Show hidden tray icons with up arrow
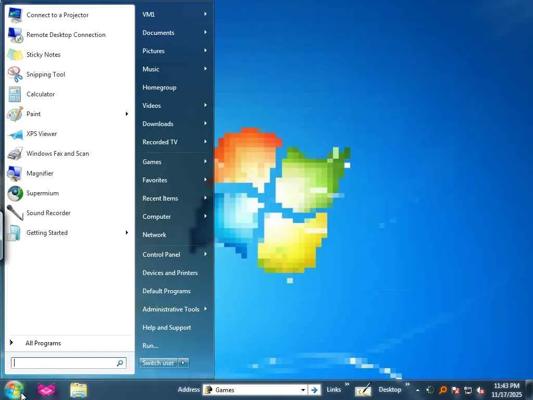The image size is (533, 400). pyautogui.click(x=417, y=390)
